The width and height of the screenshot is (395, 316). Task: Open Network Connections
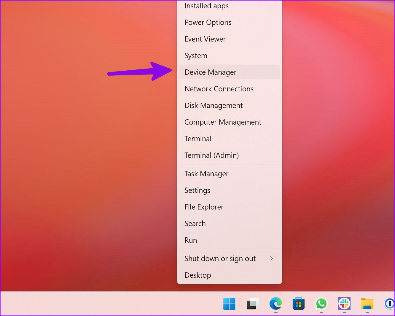tap(219, 89)
